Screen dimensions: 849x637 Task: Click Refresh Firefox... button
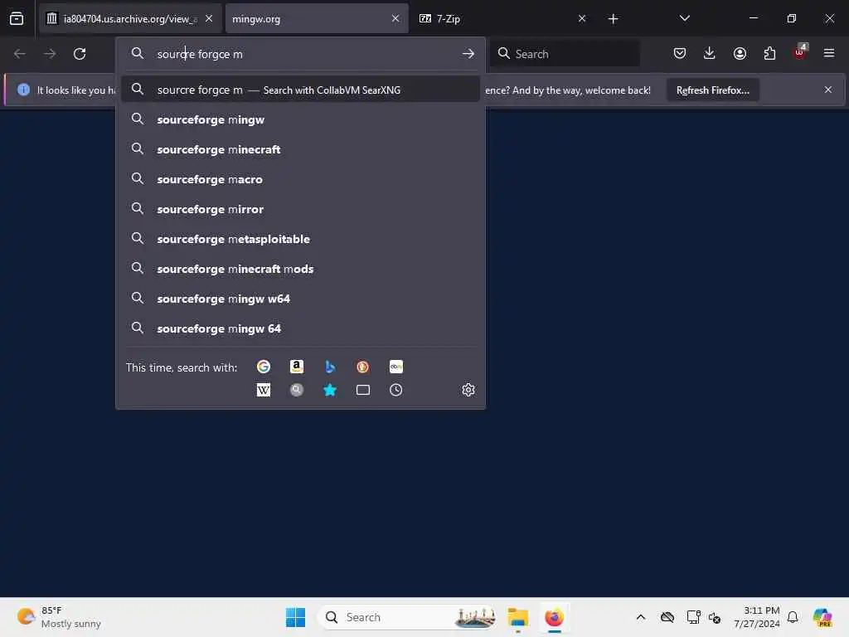(712, 90)
